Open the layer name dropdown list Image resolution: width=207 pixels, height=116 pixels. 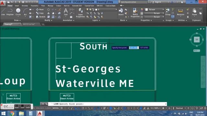click(x=116, y=9)
